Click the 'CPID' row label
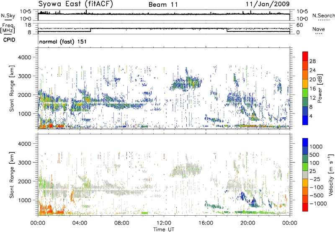Image resolution: width=335 pixels, height=232 pixels. pyautogui.click(x=9, y=40)
